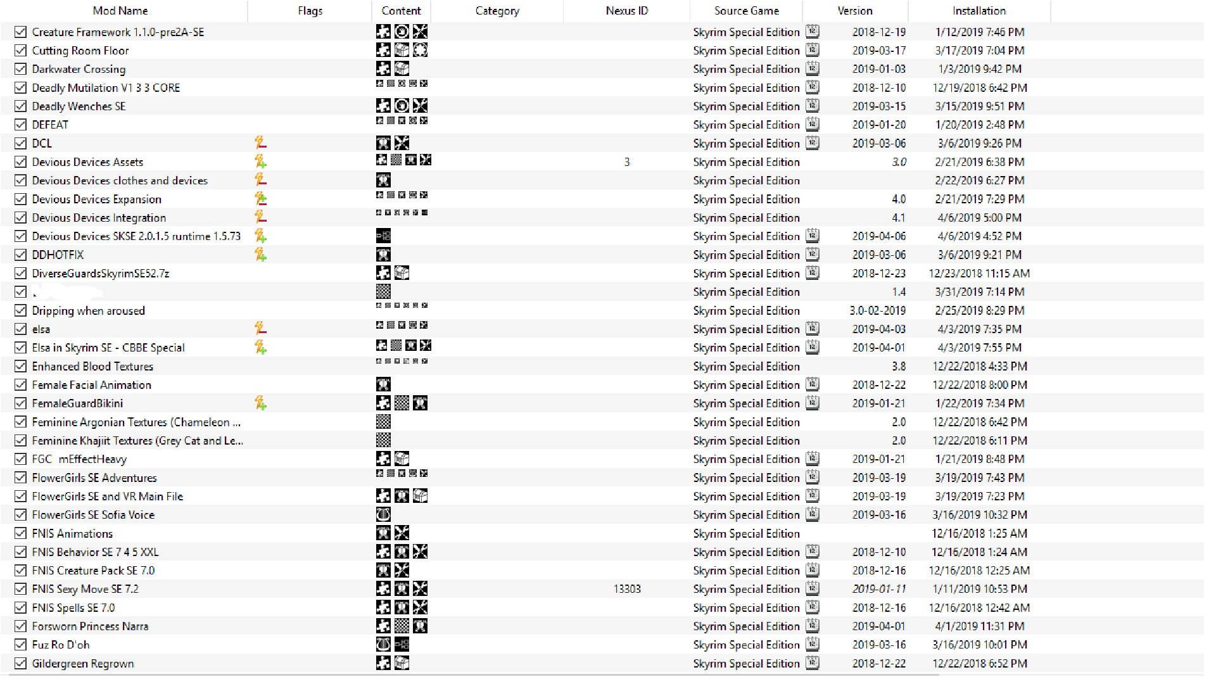1216x684 pixels.
Task: Sort by the Category column header
Action: (x=497, y=11)
